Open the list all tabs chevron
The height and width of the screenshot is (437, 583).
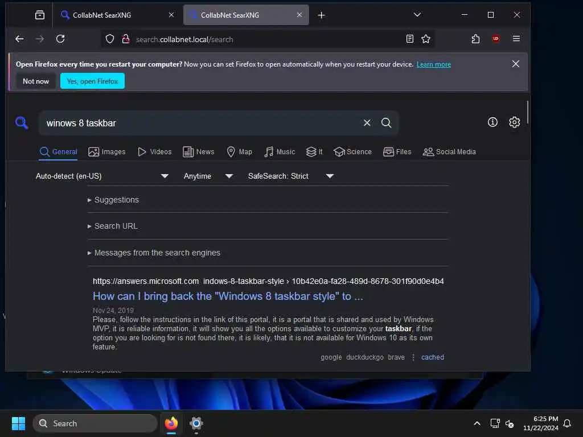[x=417, y=15]
